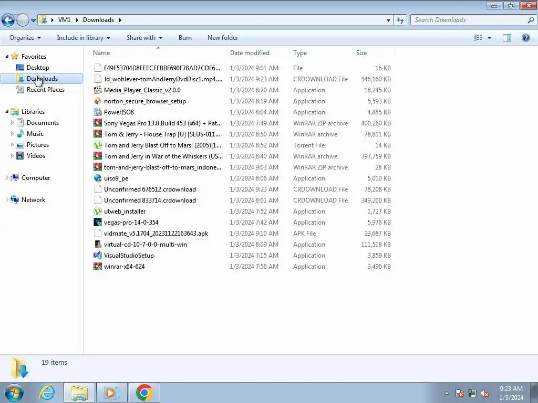Viewport: 538px width, 403px height.
Task: Click the magnifier icon in search box
Action: pos(531,20)
